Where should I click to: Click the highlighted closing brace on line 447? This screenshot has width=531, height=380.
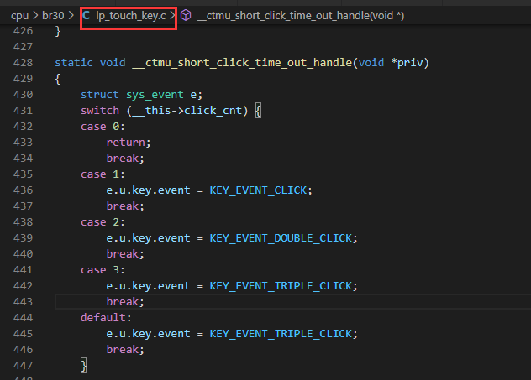pyautogui.click(x=84, y=366)
